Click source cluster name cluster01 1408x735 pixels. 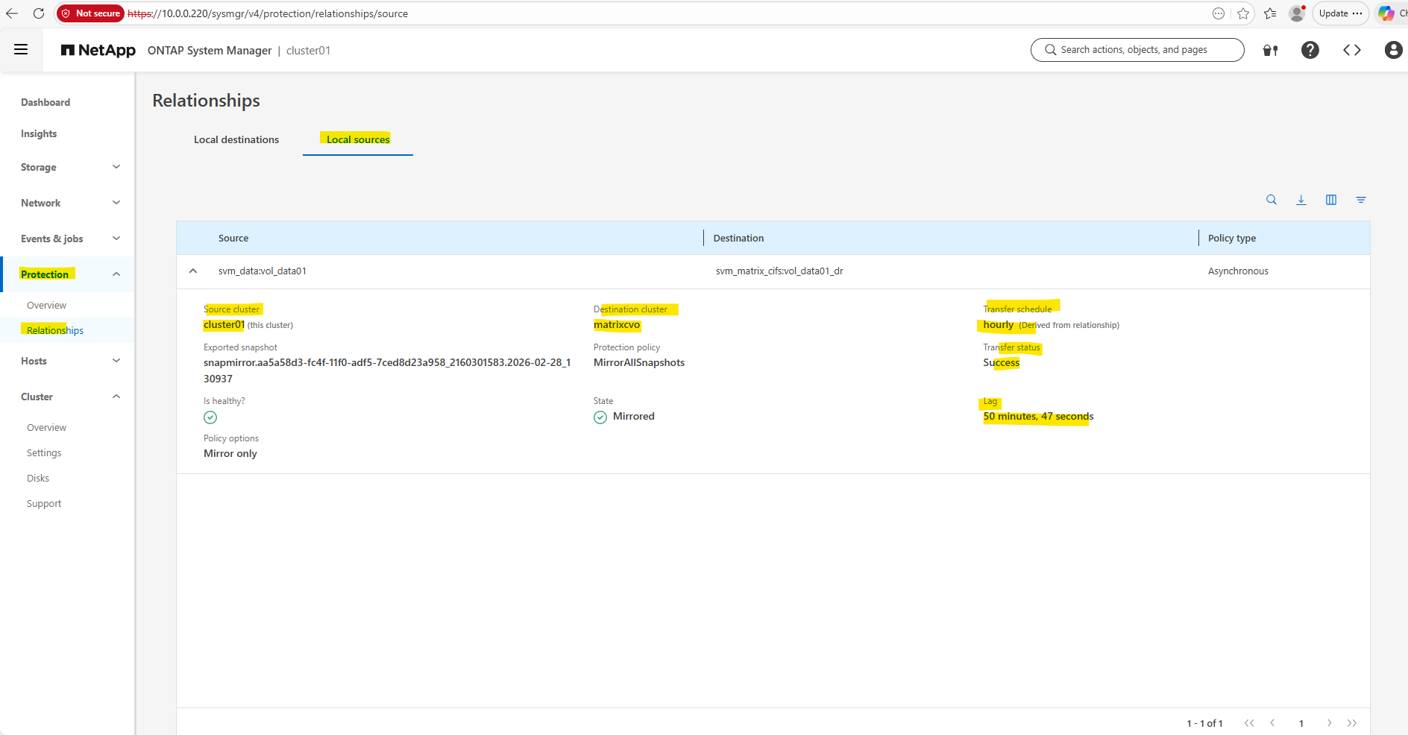point(224,325)
